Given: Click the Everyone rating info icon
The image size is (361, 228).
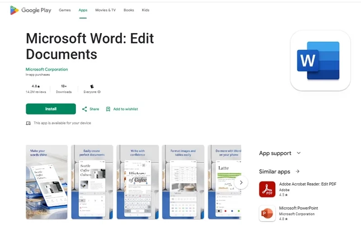Looking at the screenshot, I should point(99,92).
